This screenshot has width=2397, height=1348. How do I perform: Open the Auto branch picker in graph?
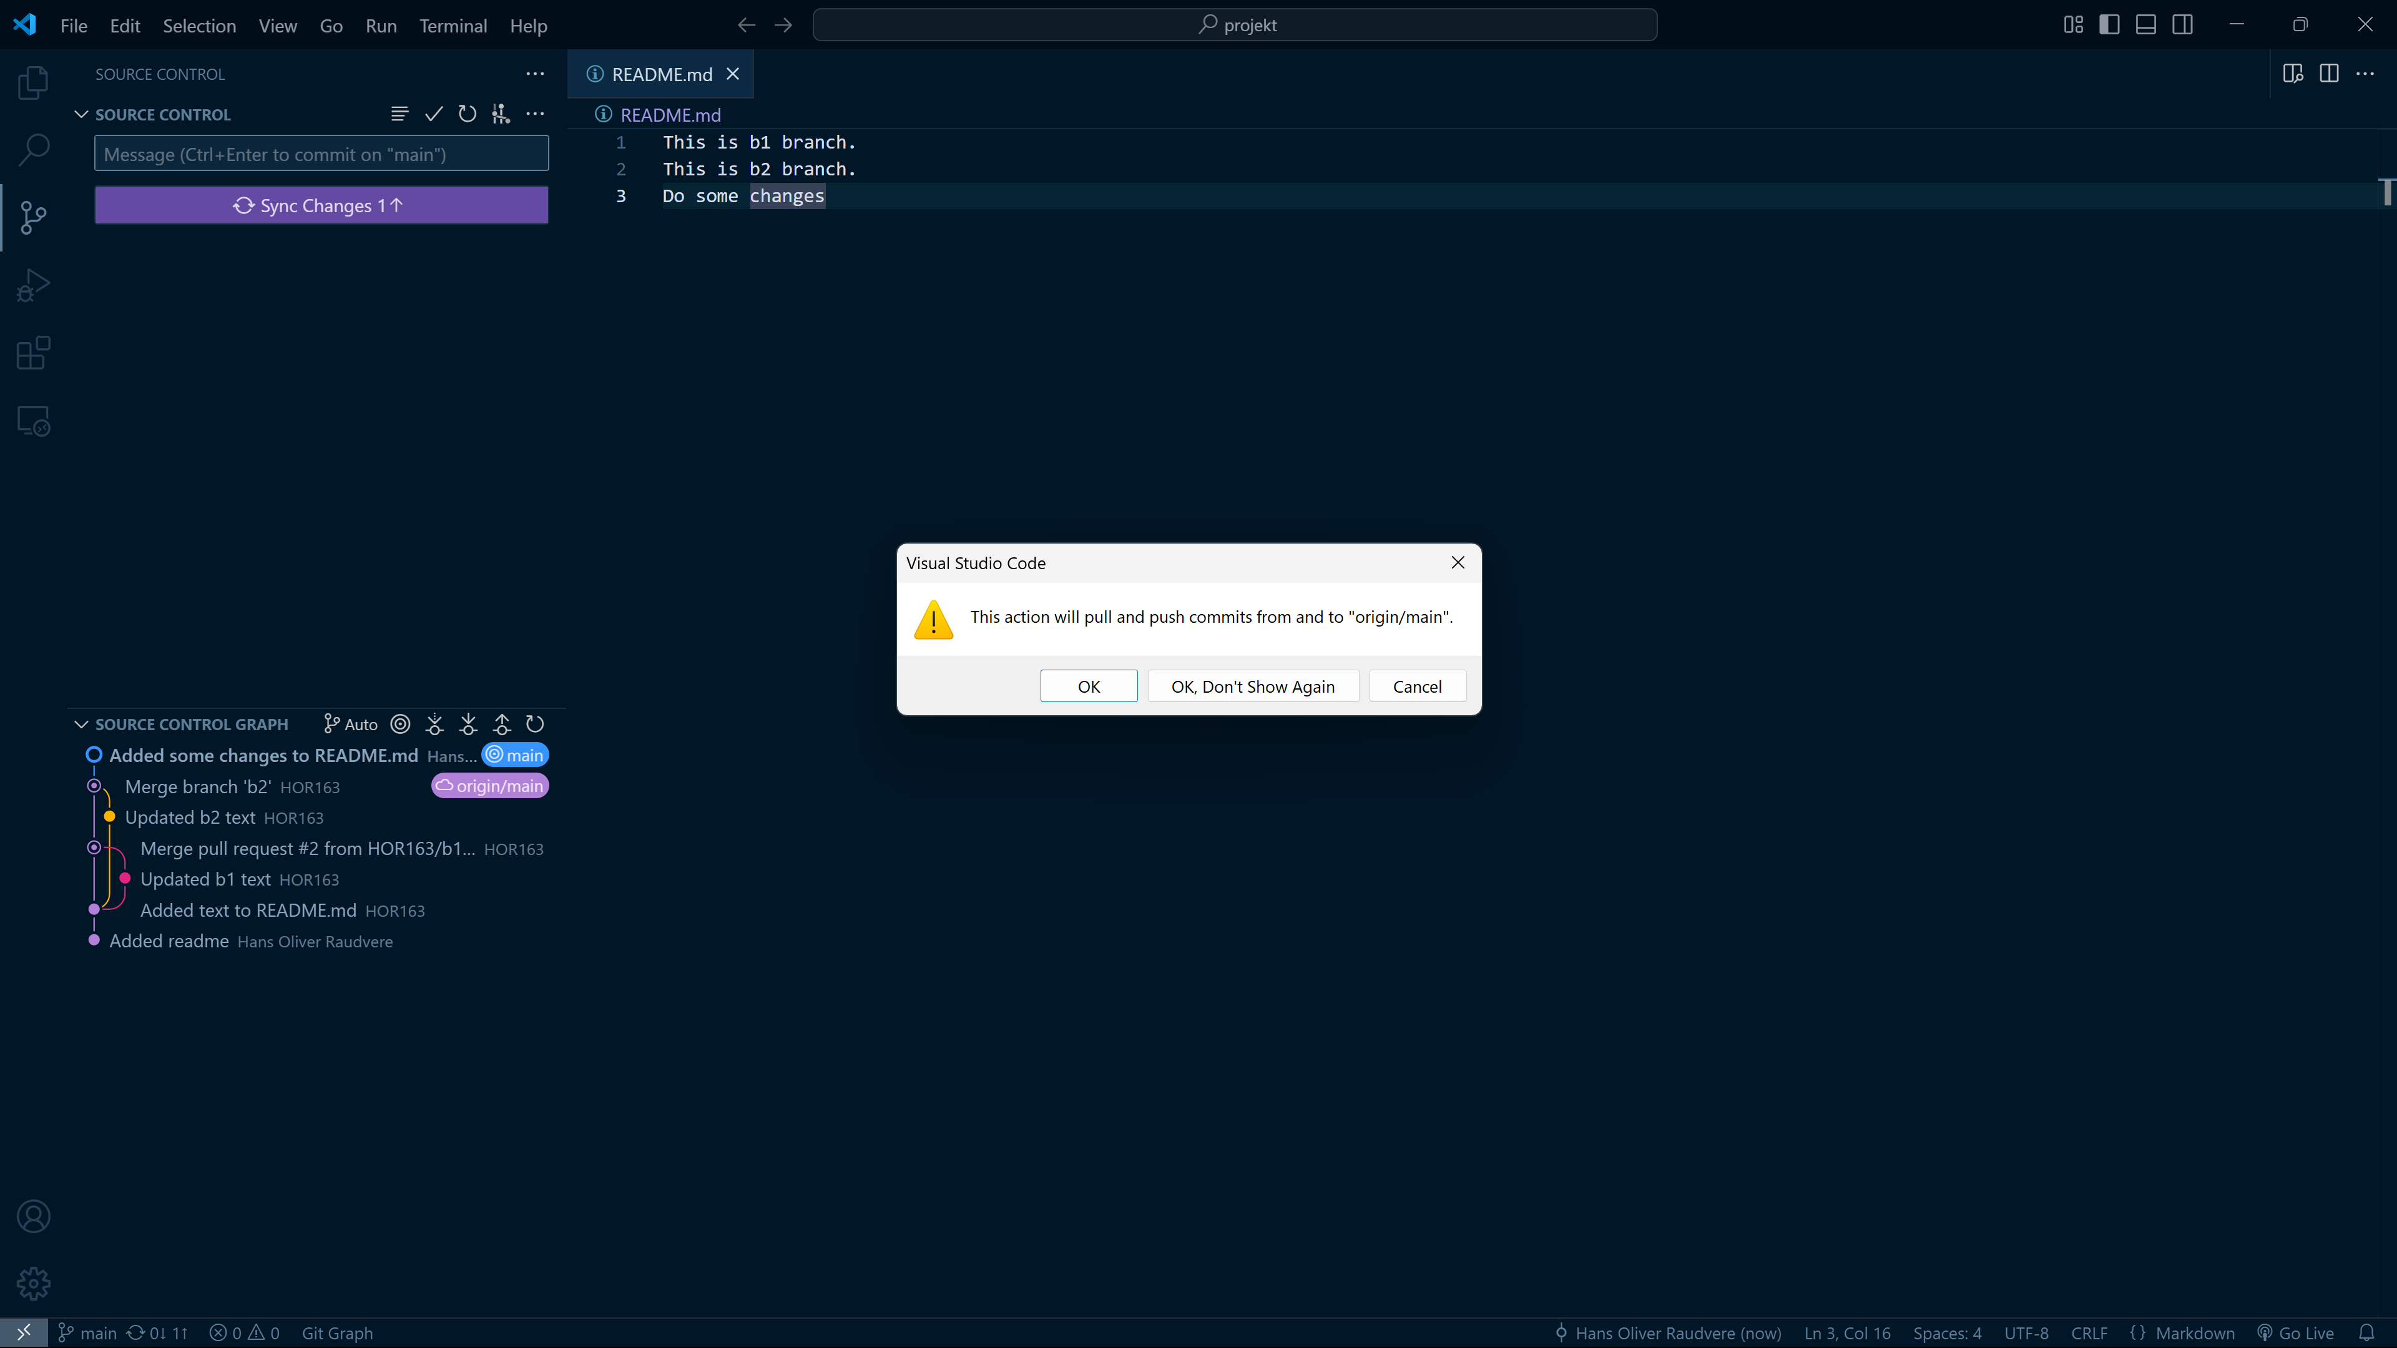coord(351,724)
